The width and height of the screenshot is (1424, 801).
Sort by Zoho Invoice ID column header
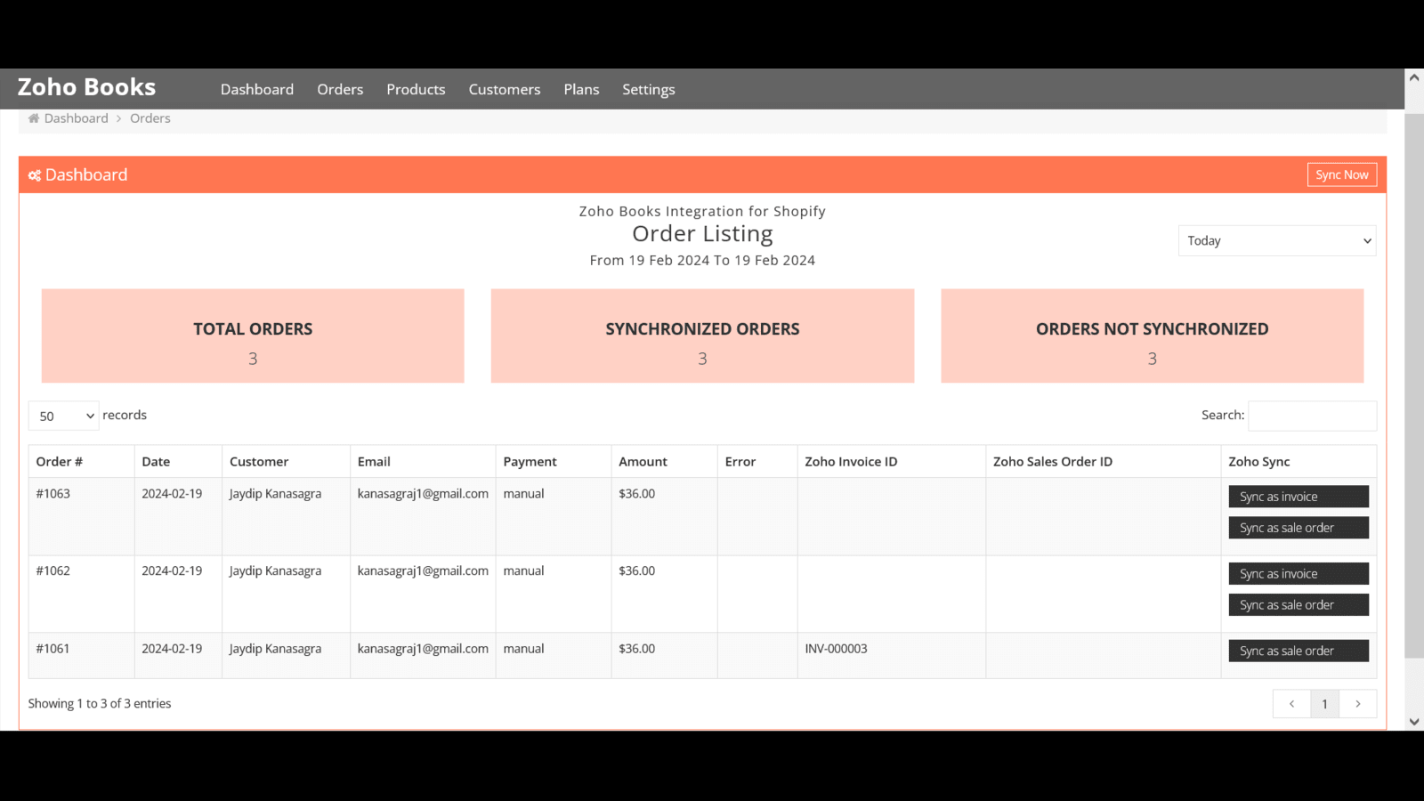click(892, 462)
